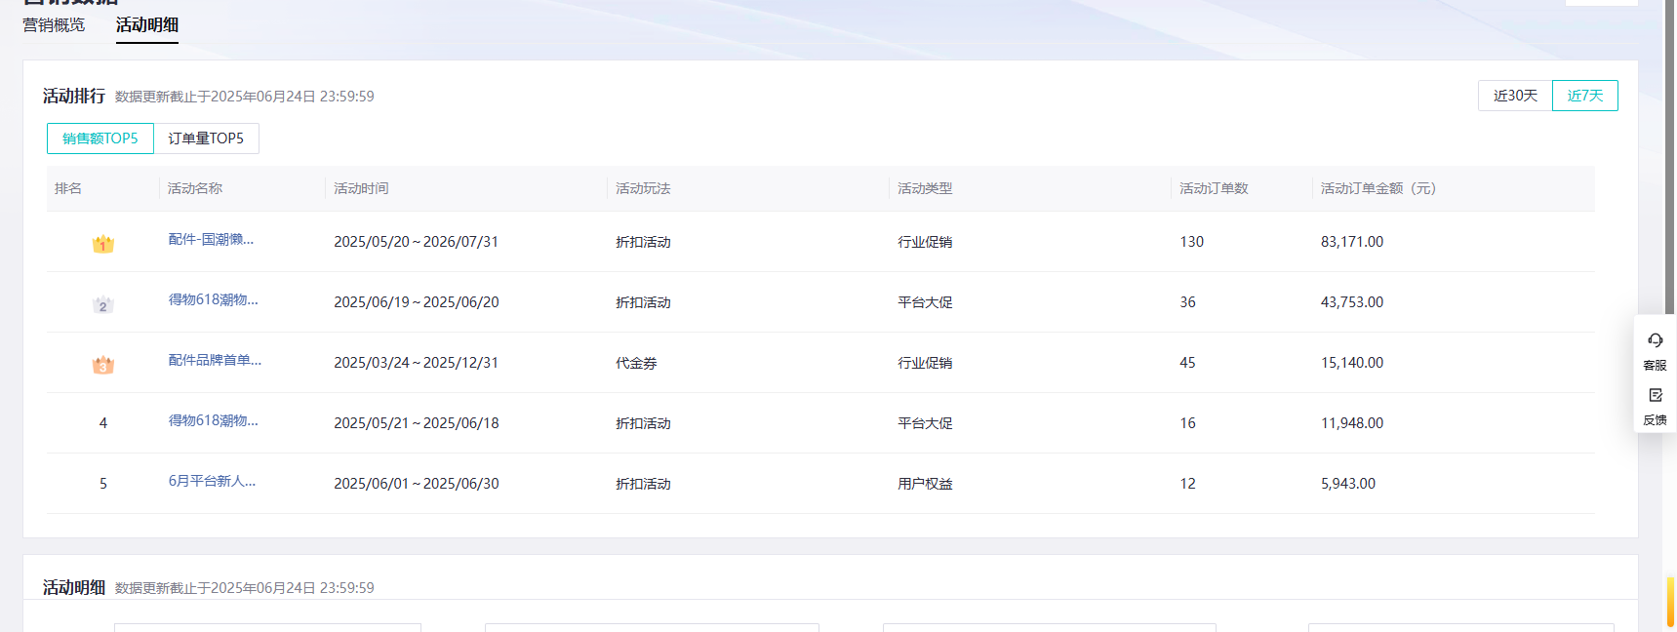Choose the 近30天 time range

tap(1515, 96)
